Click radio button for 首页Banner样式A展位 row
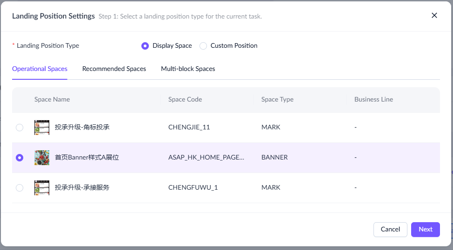This screenshot has height=250, width=453. coord(20,158)
